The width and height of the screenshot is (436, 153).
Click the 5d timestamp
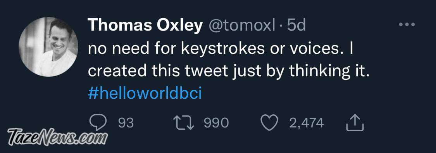click(x=296, y=26)
